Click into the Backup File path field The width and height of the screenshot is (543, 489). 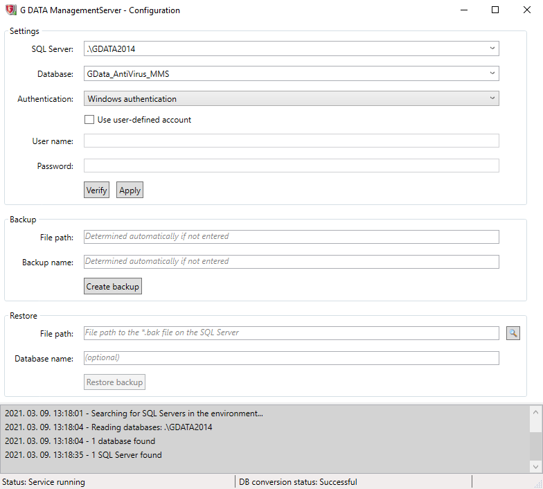point(291,237)
